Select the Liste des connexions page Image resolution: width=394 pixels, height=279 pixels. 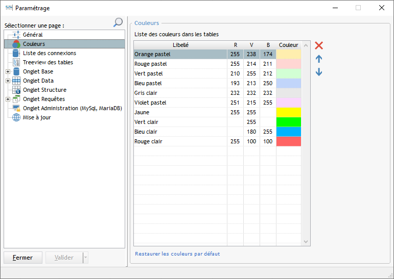coord(50,53)
